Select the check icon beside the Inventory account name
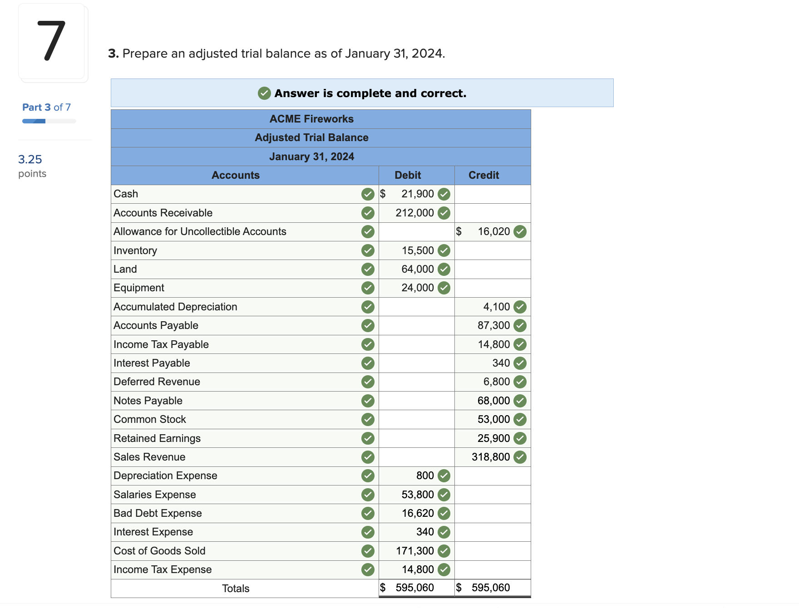The image size is (799, 608). [x=368, y=250]
